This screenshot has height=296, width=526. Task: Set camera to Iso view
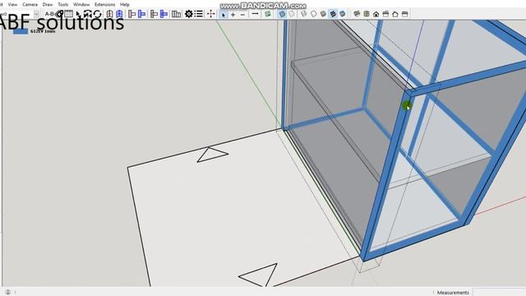pyautogui.click(x=357, y=14)
